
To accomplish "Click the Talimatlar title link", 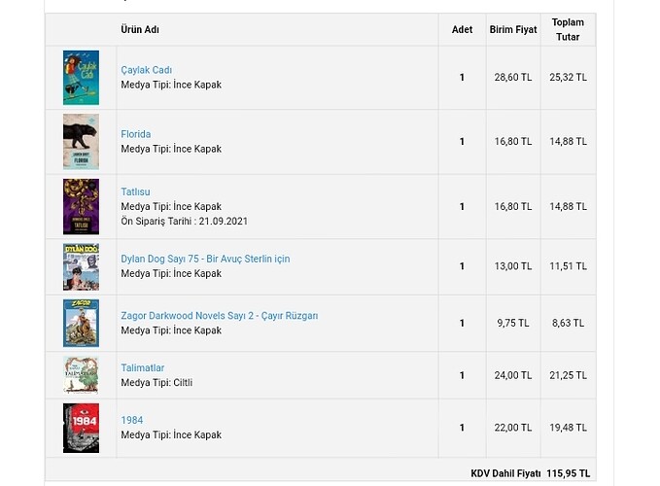I will 143,368.
